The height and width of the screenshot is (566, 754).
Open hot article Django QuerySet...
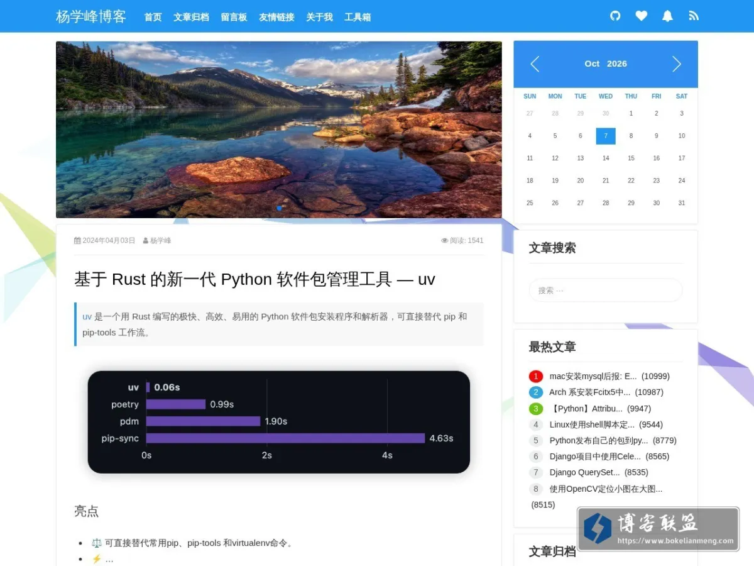tap(584, 472)
